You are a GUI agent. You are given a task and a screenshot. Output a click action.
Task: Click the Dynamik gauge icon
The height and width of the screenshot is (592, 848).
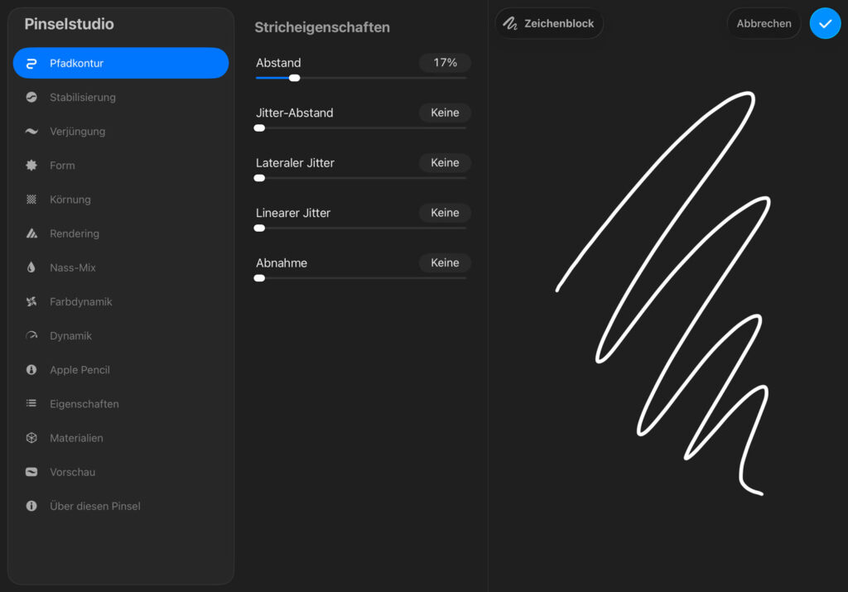pyautogui.click(x=31, y=335)
